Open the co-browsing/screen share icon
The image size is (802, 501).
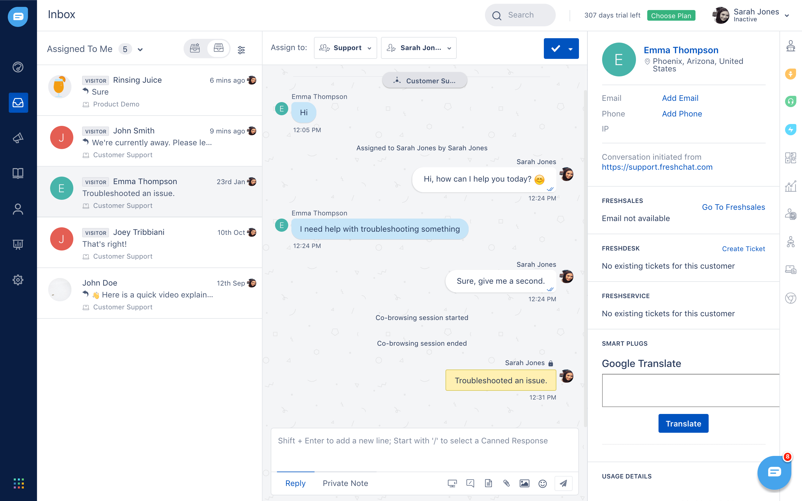pyautogui.click(x=452, y=484)
